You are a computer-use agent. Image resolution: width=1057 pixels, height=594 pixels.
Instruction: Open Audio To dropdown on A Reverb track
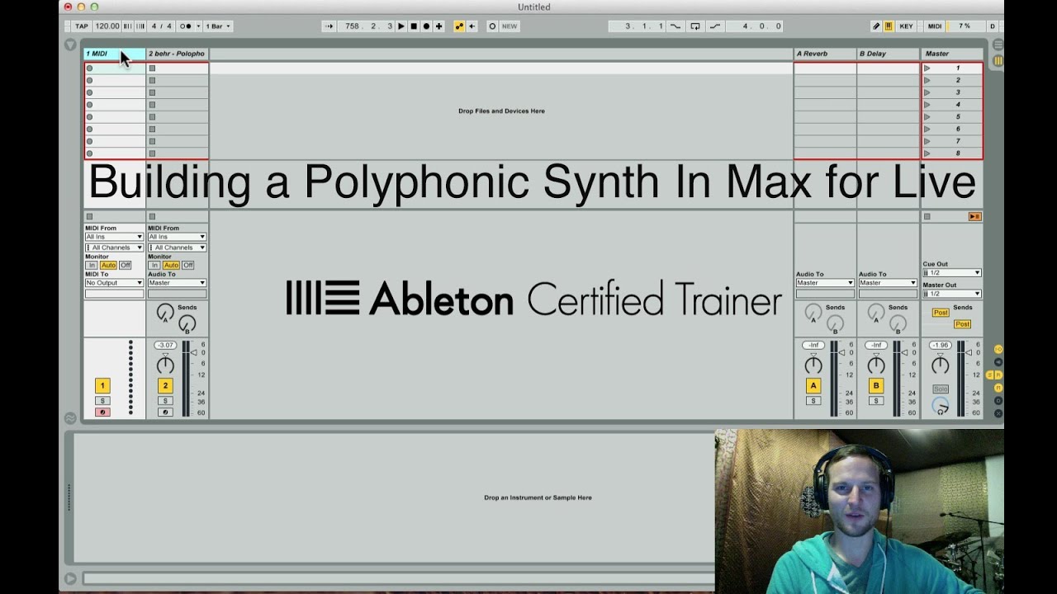(x=825, y=283)
